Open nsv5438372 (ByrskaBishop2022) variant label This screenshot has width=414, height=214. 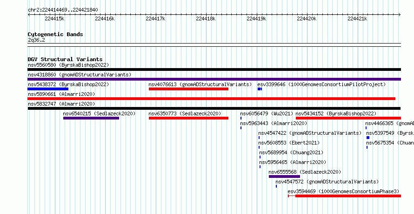tap(68, 84)
